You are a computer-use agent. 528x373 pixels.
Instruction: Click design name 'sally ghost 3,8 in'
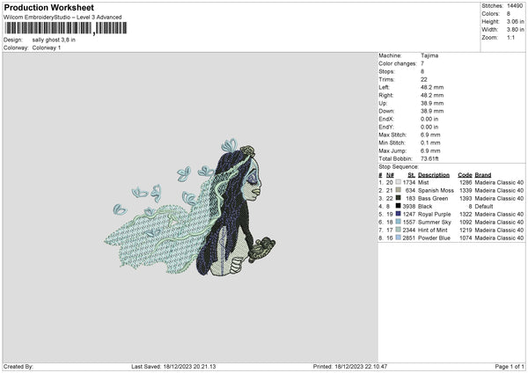tap(54, 40)
